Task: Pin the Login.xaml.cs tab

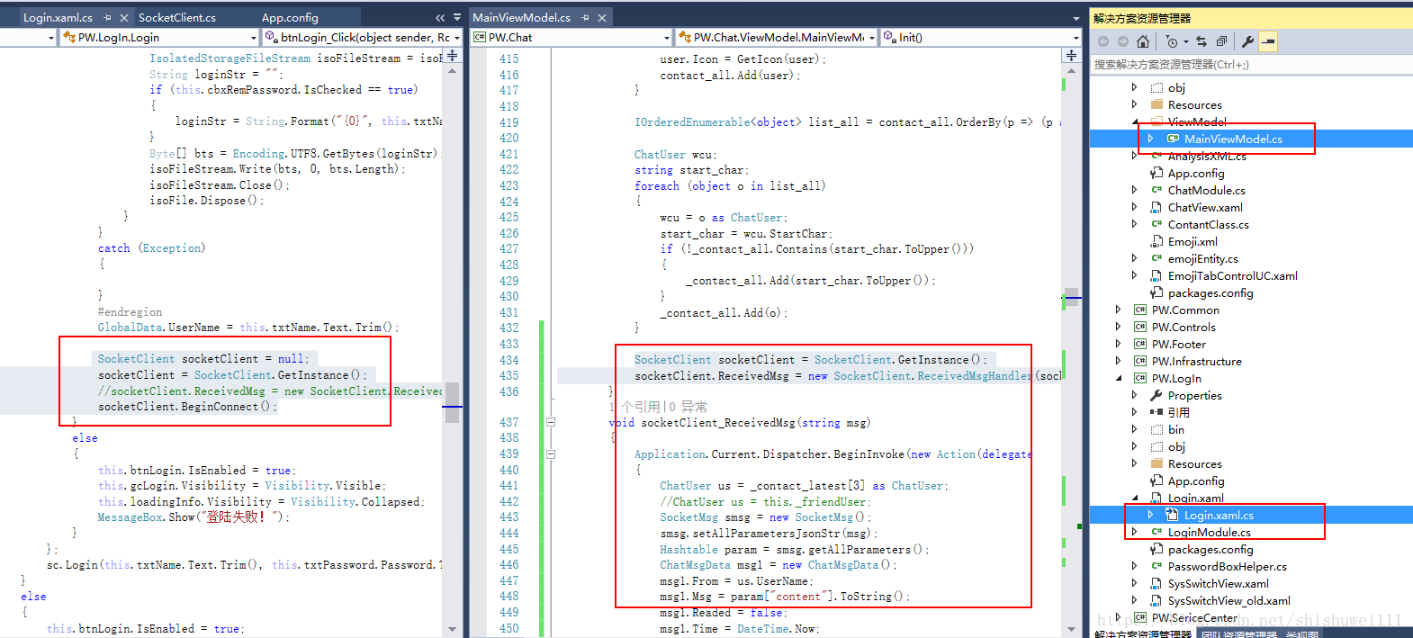Action: 108,17
